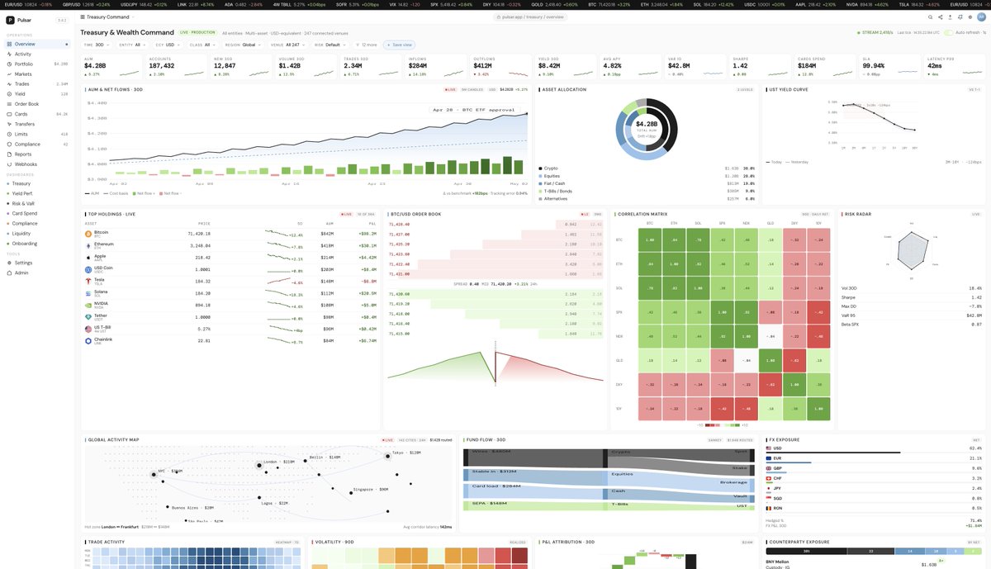This screenshot has height=569, width=991.
Task: Click the Bitcoin coin icon in holdings
Action: pos(88,234)
